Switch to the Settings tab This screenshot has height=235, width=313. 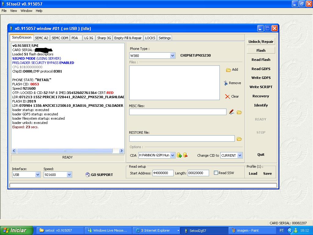(x=165, y=38)
